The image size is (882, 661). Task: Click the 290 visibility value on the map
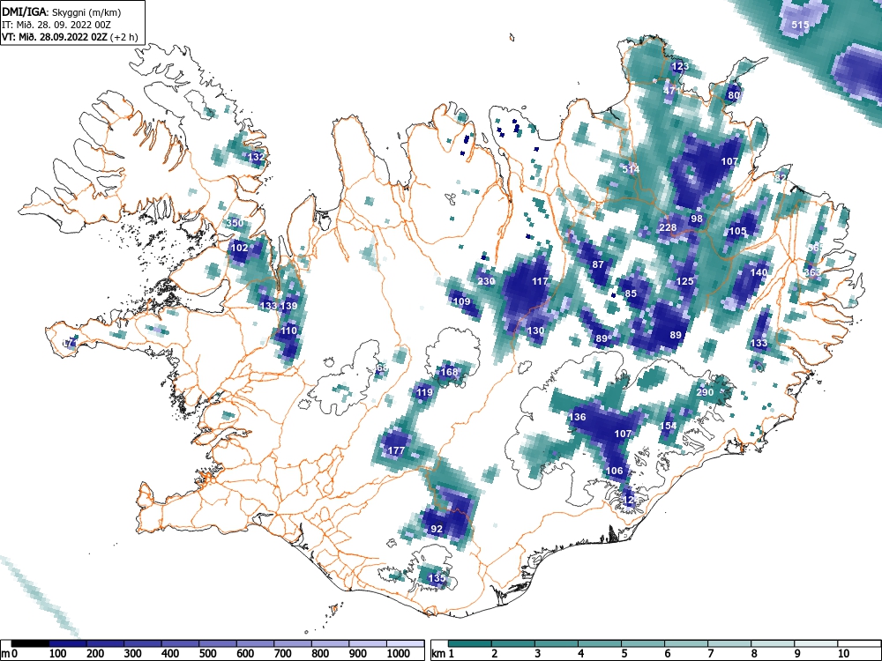[x=705, y=392]
